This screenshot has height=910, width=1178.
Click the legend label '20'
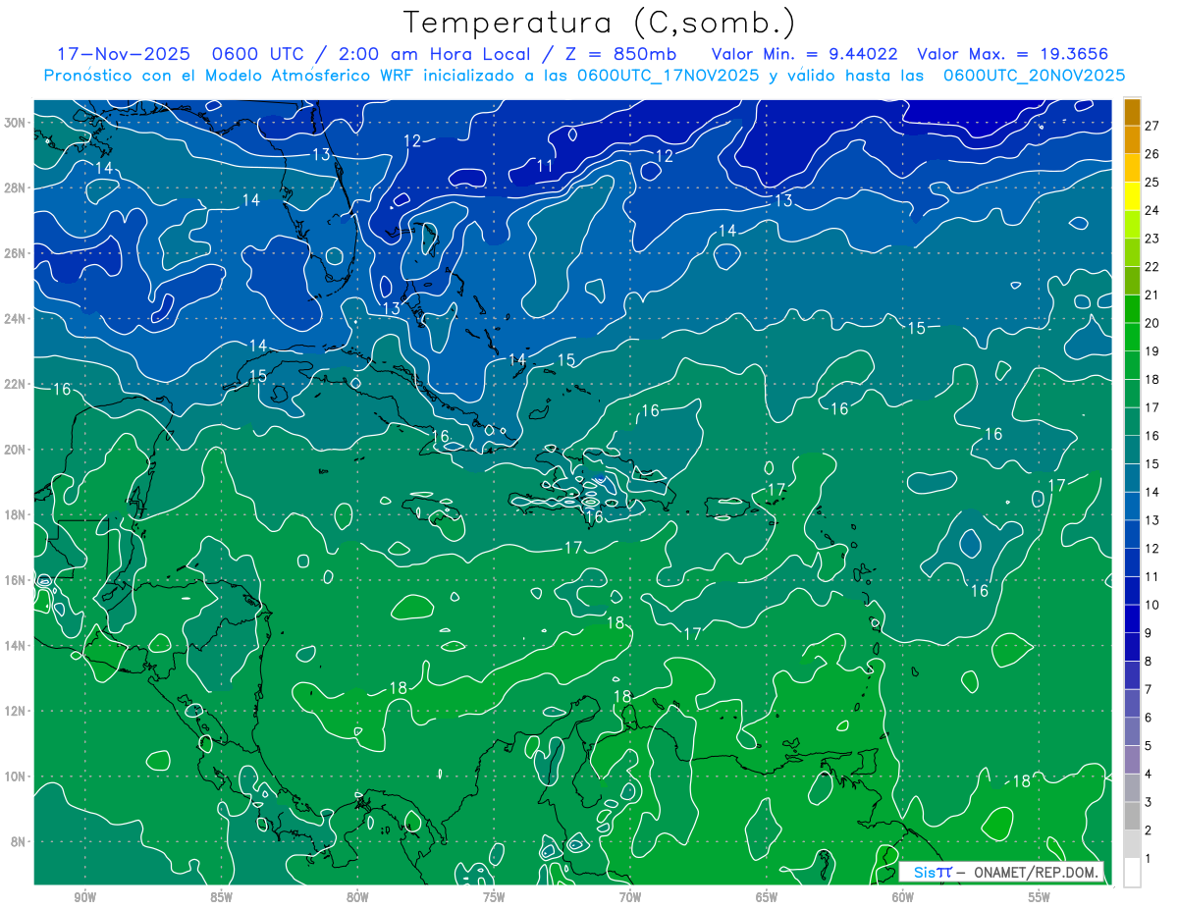coord(1152,323)
